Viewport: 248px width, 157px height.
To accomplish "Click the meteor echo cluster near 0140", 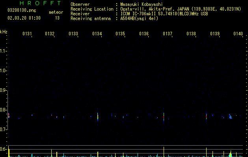I will click(230, 117).
